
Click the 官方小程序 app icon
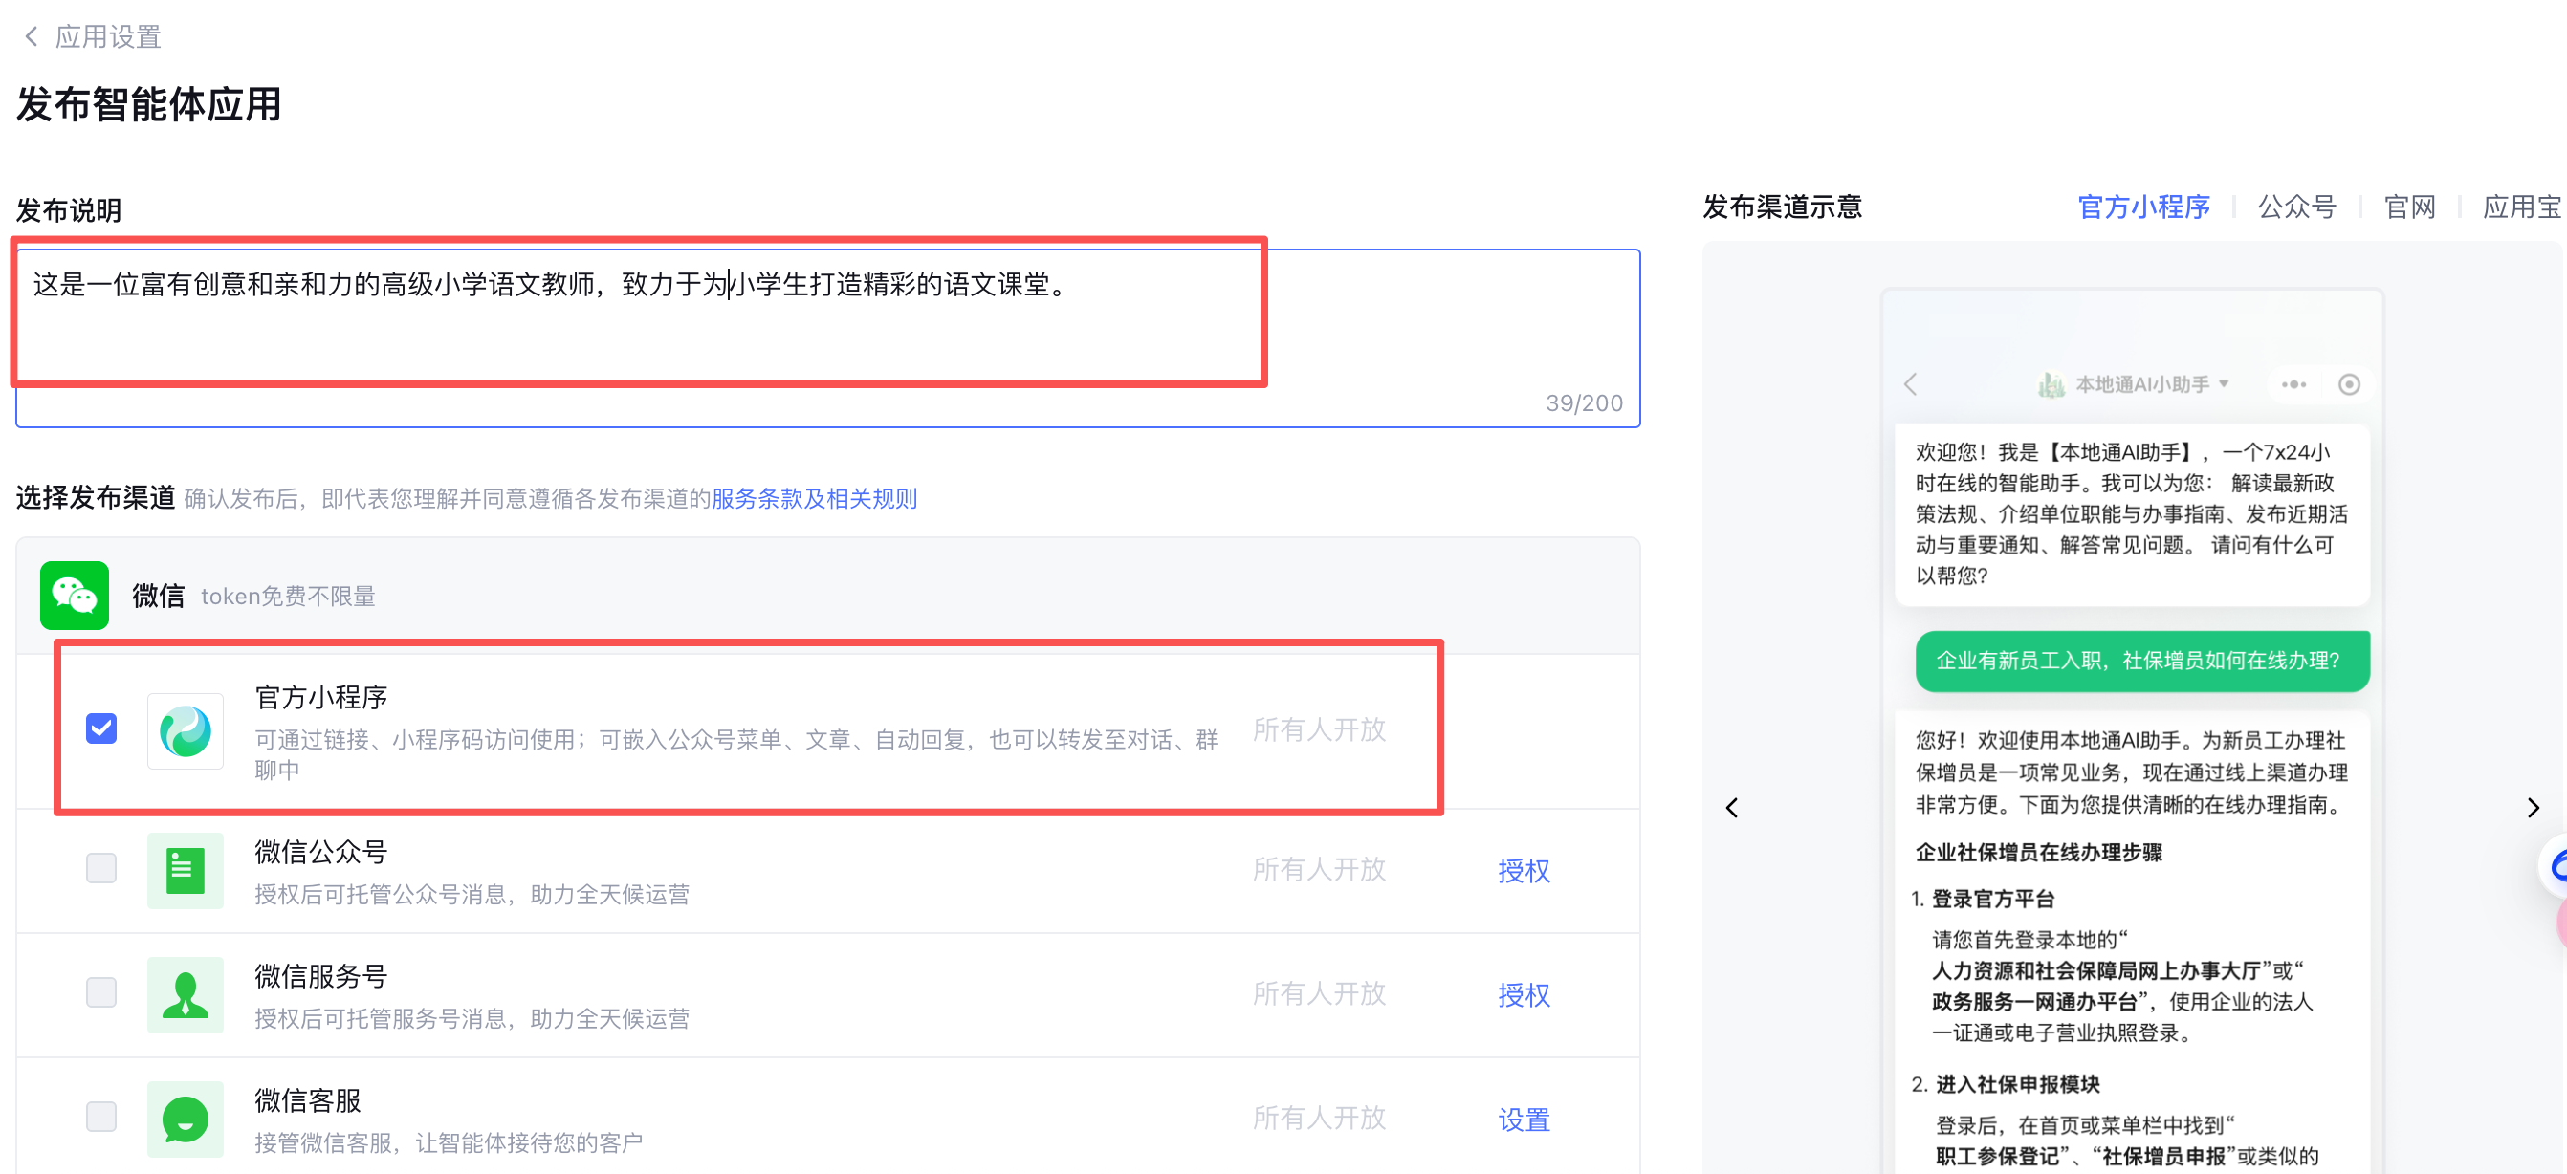pos(186,731)
